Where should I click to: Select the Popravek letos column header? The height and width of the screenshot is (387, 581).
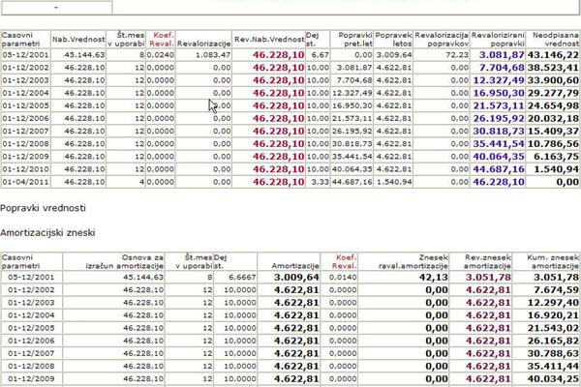pos(393,40)
